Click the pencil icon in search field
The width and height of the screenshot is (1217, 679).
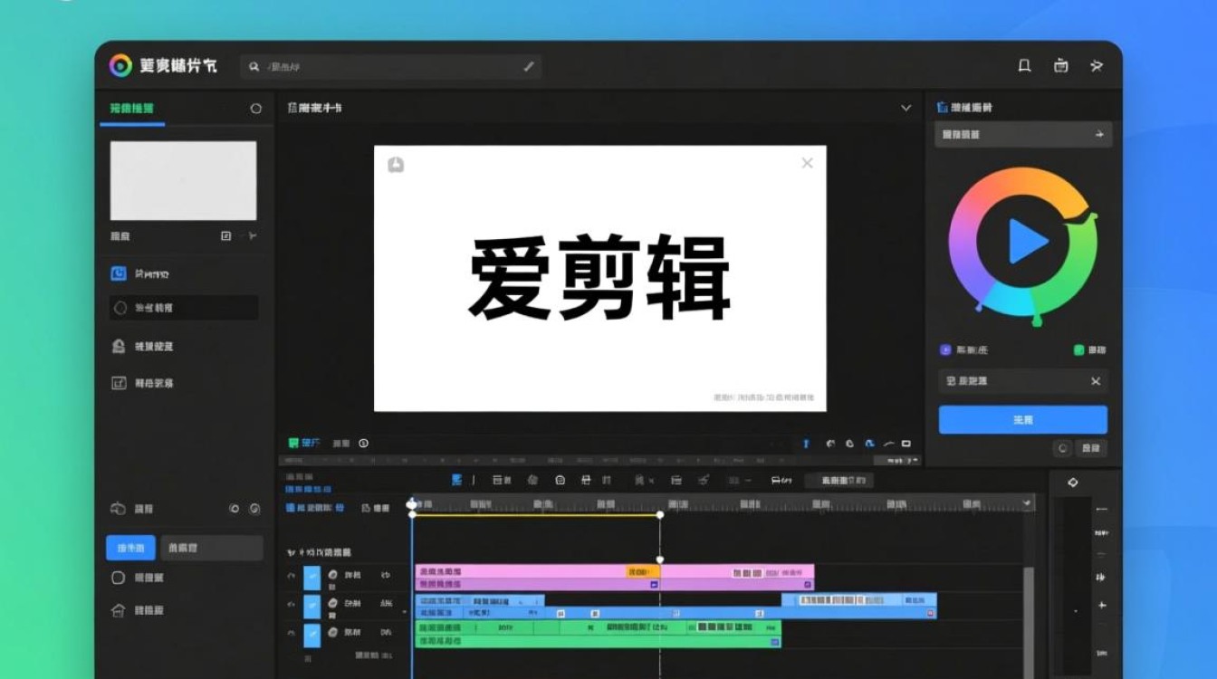[529, 66]
